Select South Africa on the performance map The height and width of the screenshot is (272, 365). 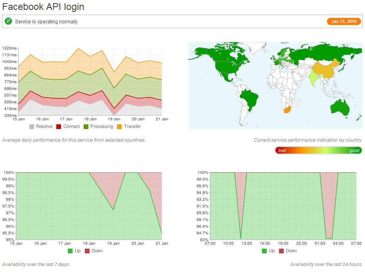pyautogui.click(x=287, y=109)
